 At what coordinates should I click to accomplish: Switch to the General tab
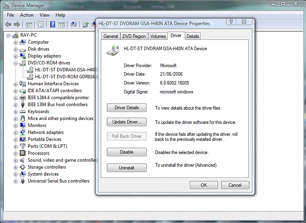(111, 36)
